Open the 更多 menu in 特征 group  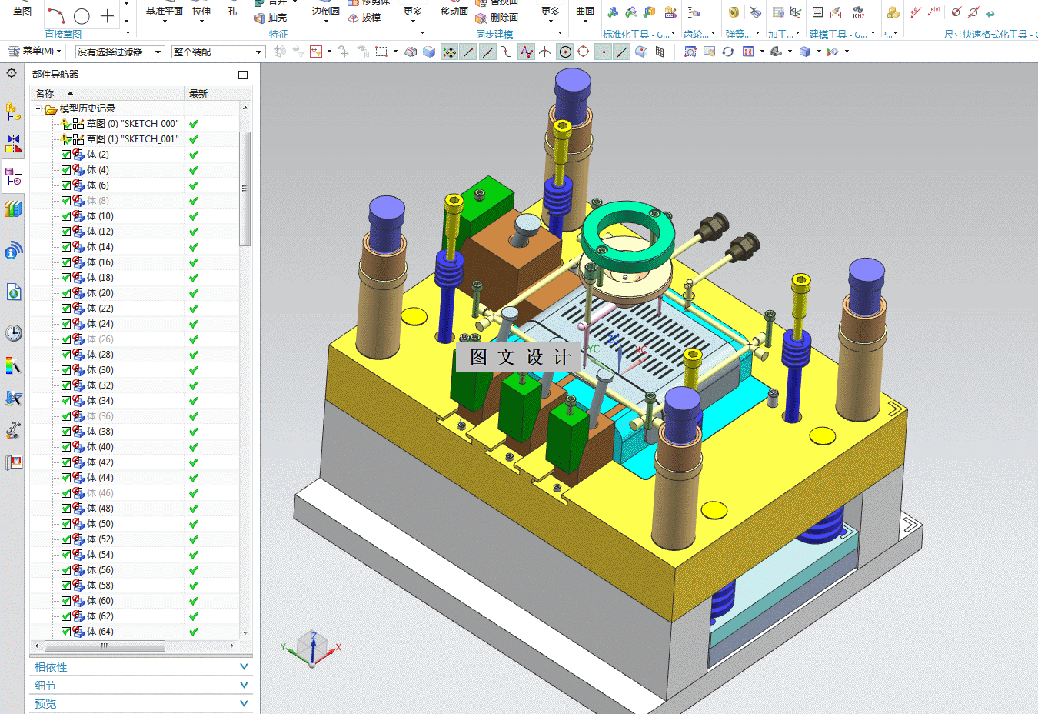click(x=413, y=13)
